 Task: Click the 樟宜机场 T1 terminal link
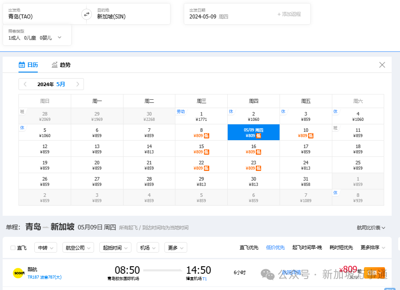coord(196,279)
